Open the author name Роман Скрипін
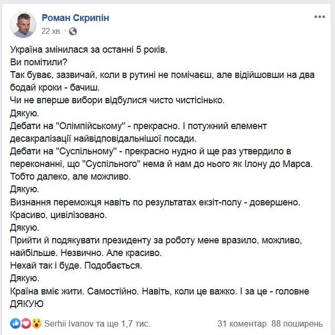This screenshot has width=335, height=335. tap(75, 18)
